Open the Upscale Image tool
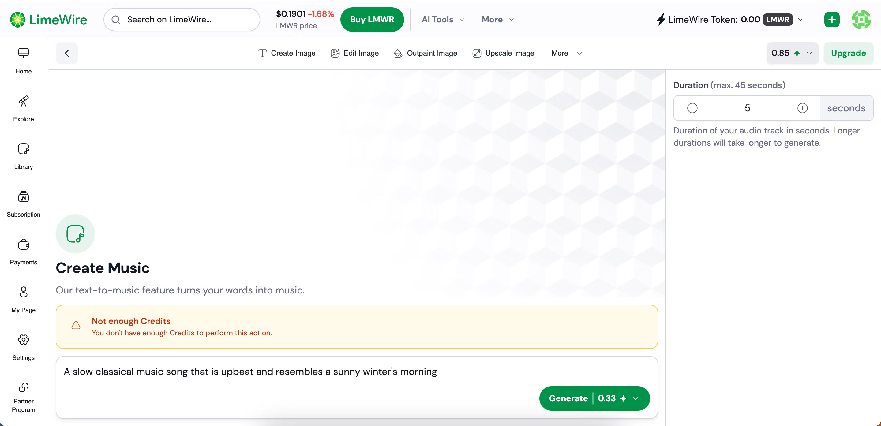 (503, 53)
